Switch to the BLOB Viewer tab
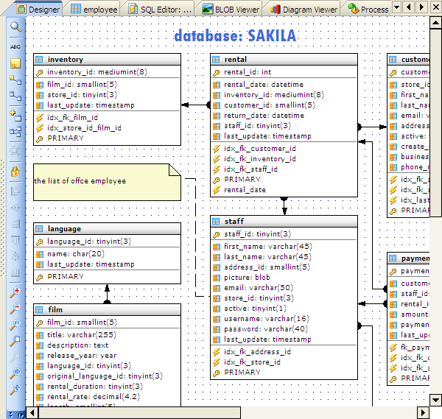The image size is (442, 419). [x=231, y=10]
